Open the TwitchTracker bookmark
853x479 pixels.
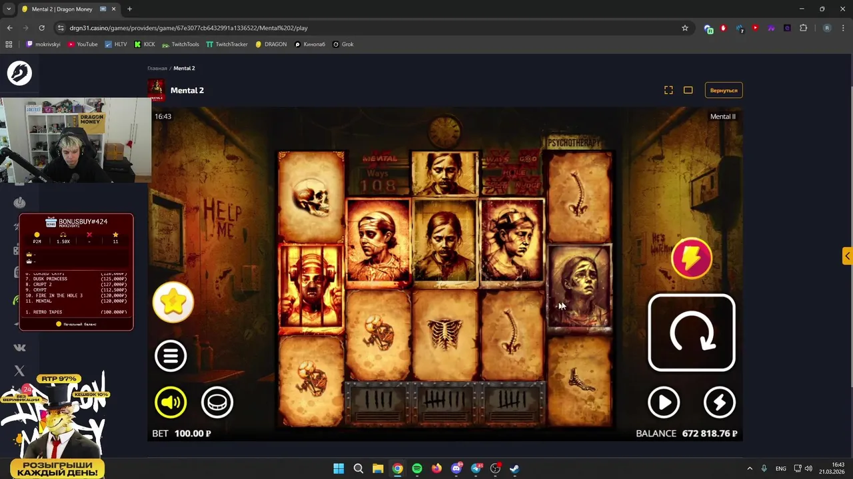click(x=227, y=44)
